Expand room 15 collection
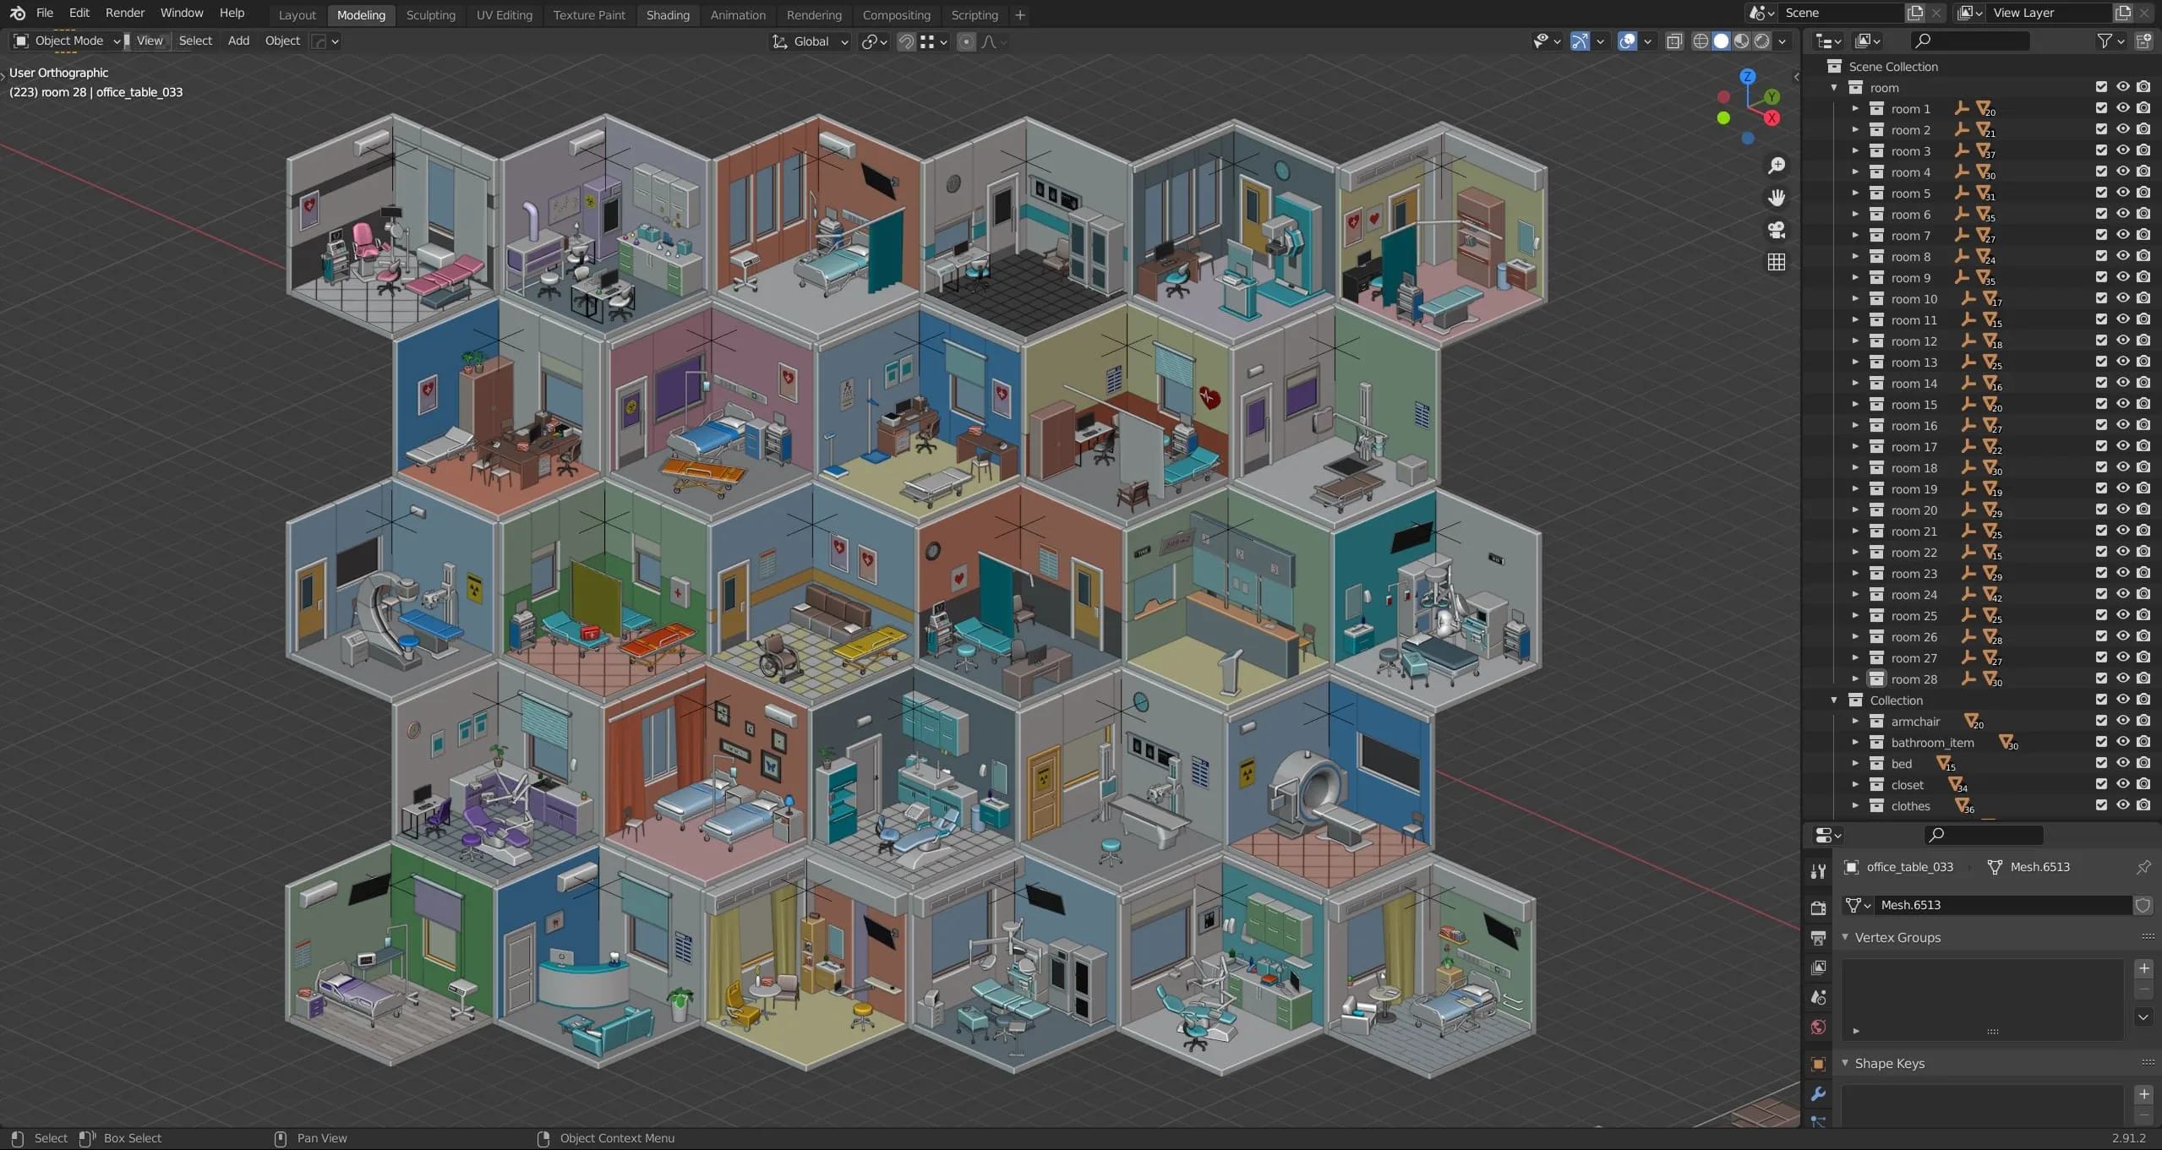The width and height of the screenshot is (2162, 1150). 1855,404
